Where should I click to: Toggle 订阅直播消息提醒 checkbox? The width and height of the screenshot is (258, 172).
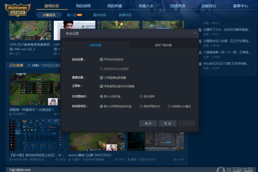[101, 78]
